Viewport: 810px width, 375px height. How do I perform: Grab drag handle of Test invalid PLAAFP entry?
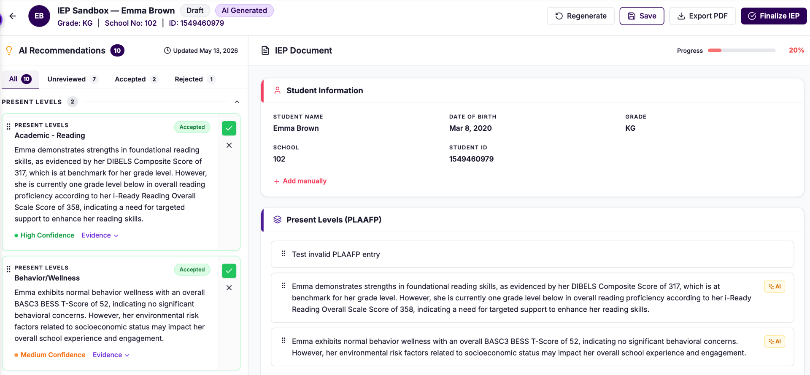(283, 254)
